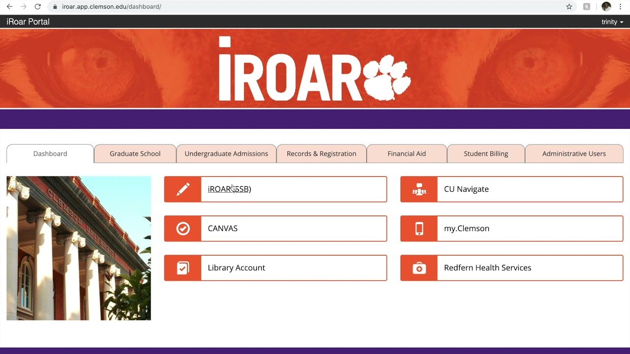Click the mobile phone icon beside my.Clemson
Image resolution: width=630 pixels, height=354 pixels.
tap(419, 229)
